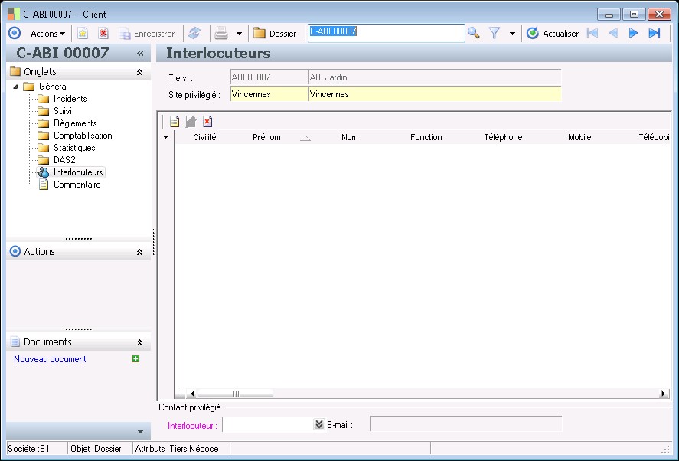Open the print options dropdown arrow
Screen dimensions: 679x461
239,34
